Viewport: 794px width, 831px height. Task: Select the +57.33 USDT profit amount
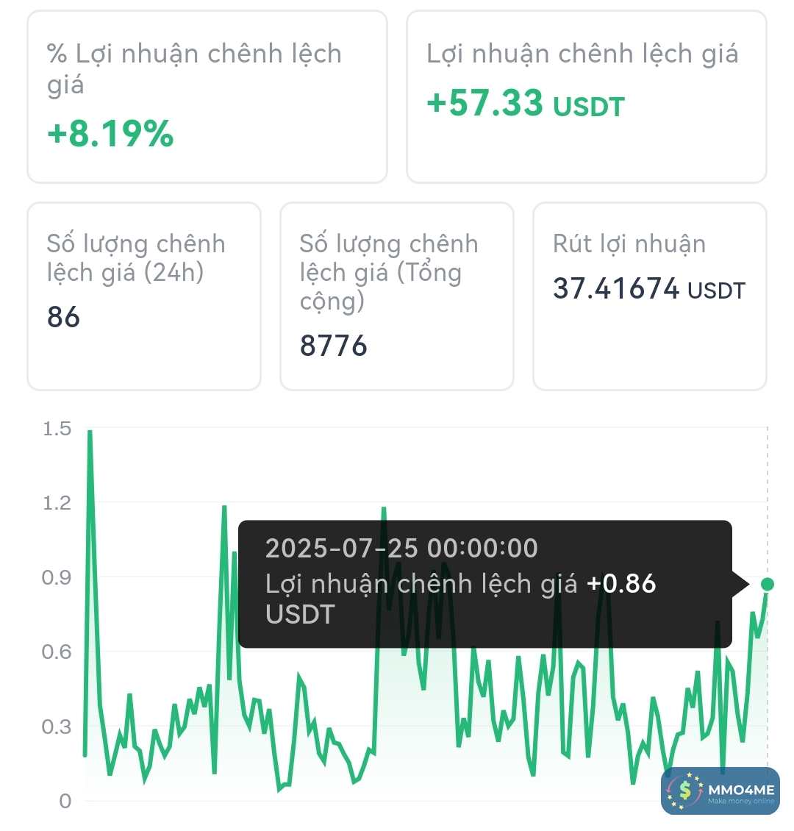(526, 104)
